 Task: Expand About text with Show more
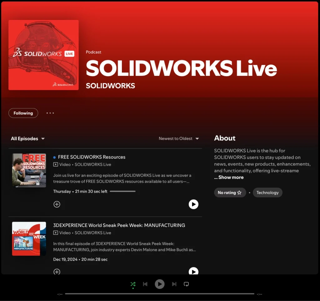point(229,177)
